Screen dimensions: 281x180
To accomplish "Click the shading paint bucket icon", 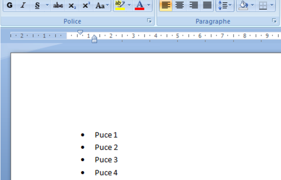I will (x=243, y=6).
